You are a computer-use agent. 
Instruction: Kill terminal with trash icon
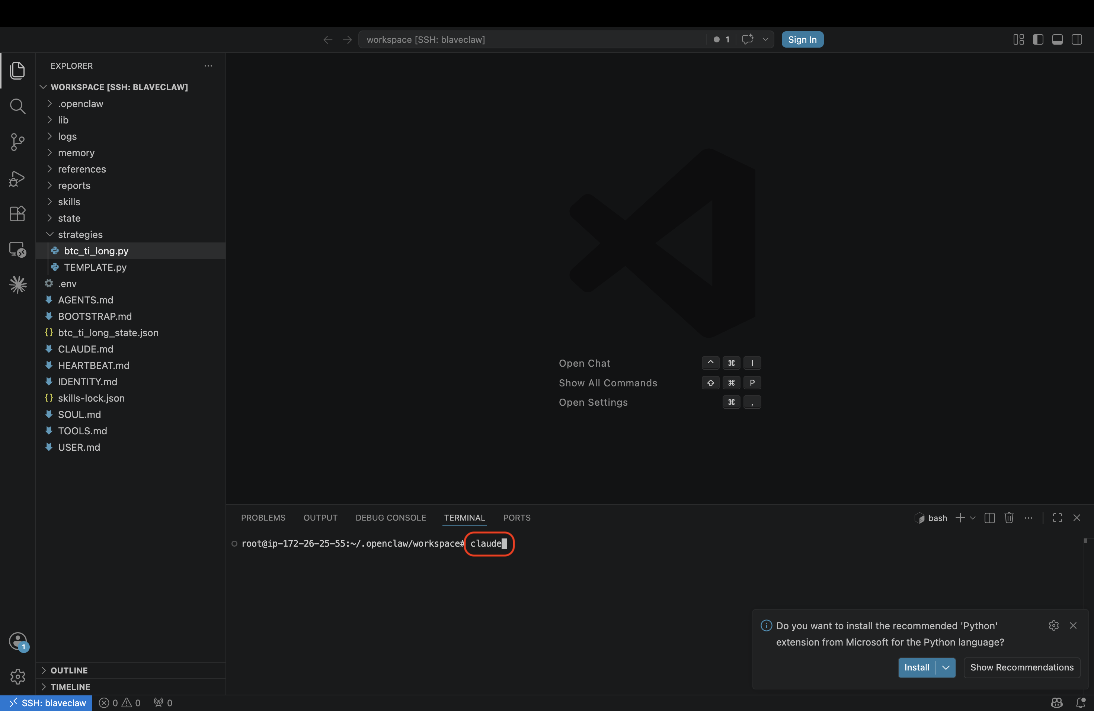1009,518
